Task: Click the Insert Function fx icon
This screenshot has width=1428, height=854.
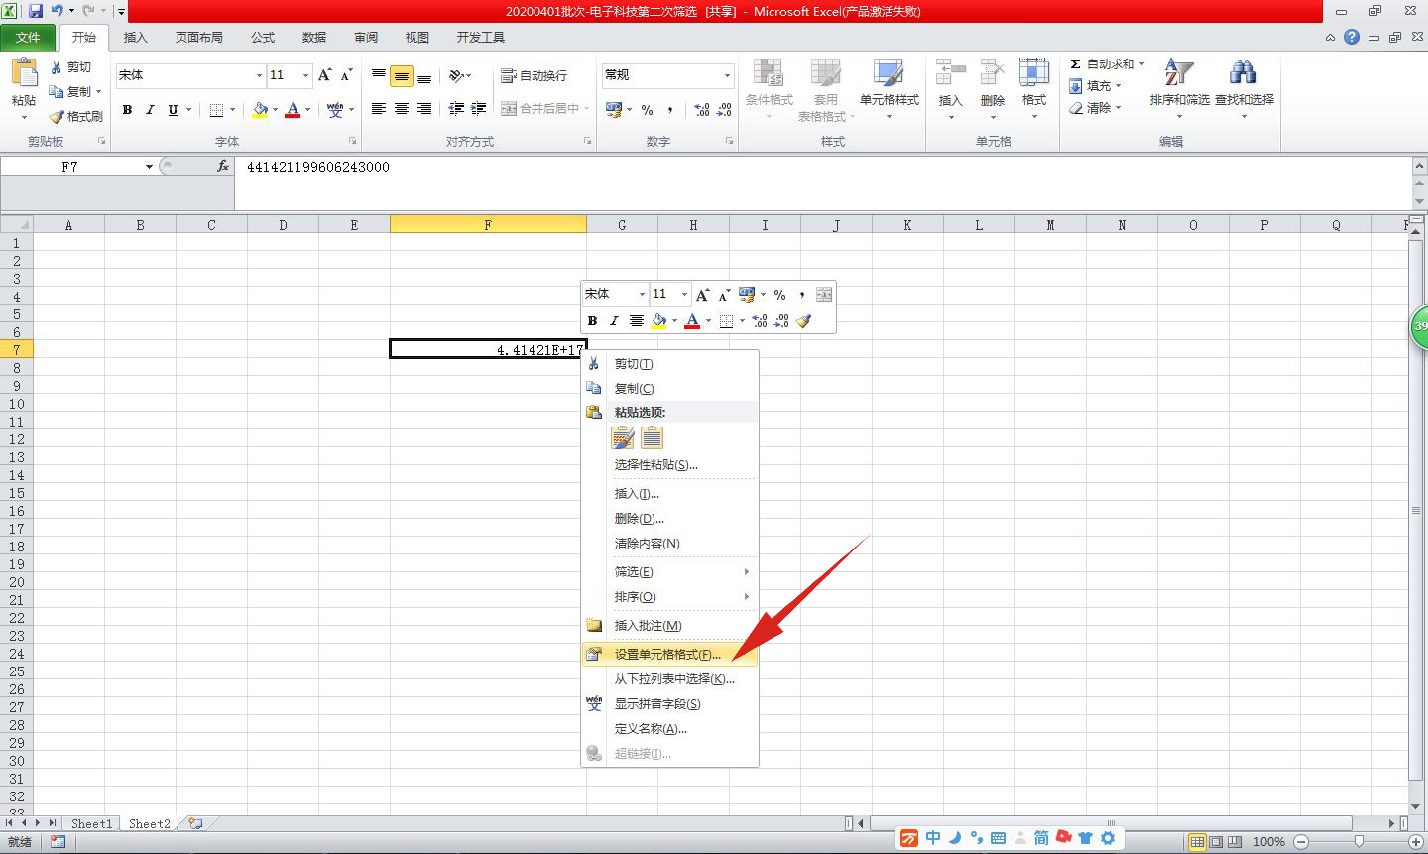Action: (223, 167)
